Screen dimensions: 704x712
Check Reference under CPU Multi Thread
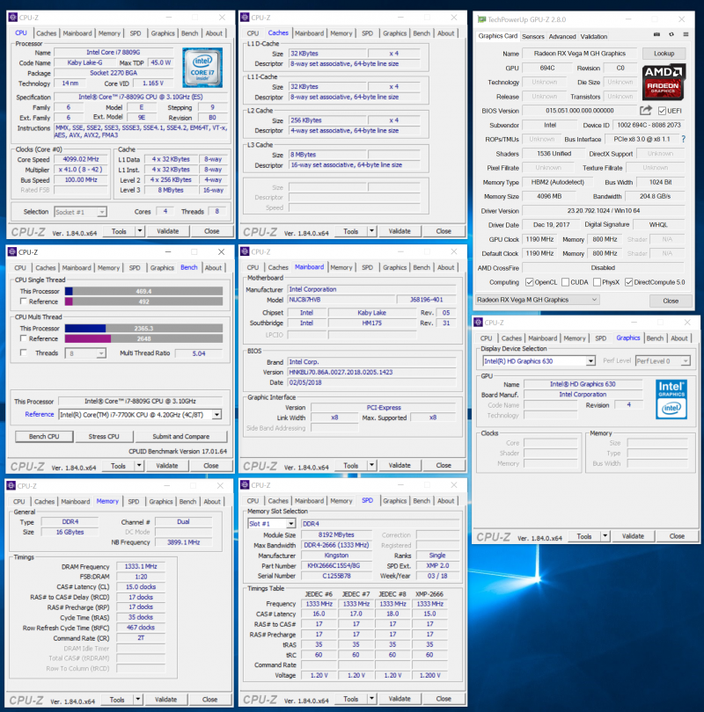[23, 338]
